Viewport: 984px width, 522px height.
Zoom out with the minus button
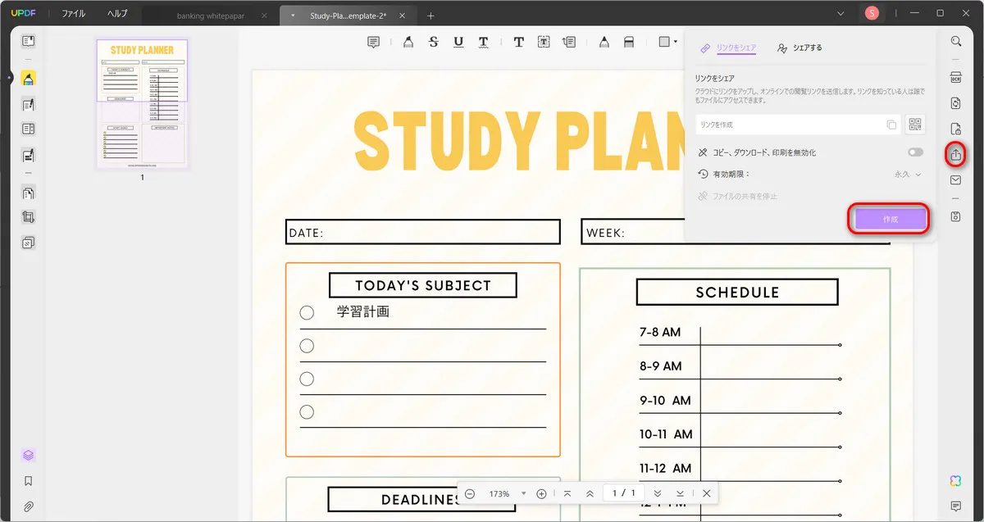pos(470,494)
